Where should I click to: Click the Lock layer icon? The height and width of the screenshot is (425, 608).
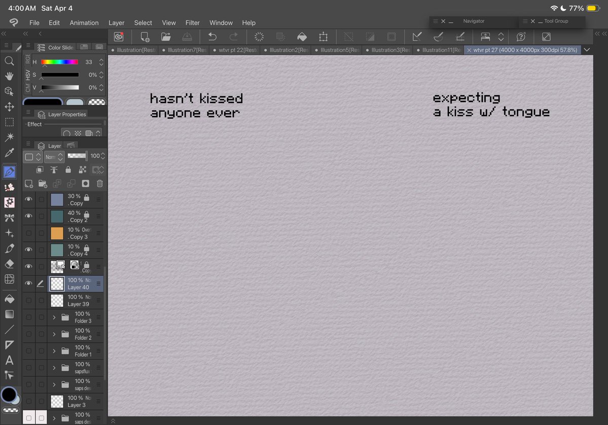click(68, 170)
